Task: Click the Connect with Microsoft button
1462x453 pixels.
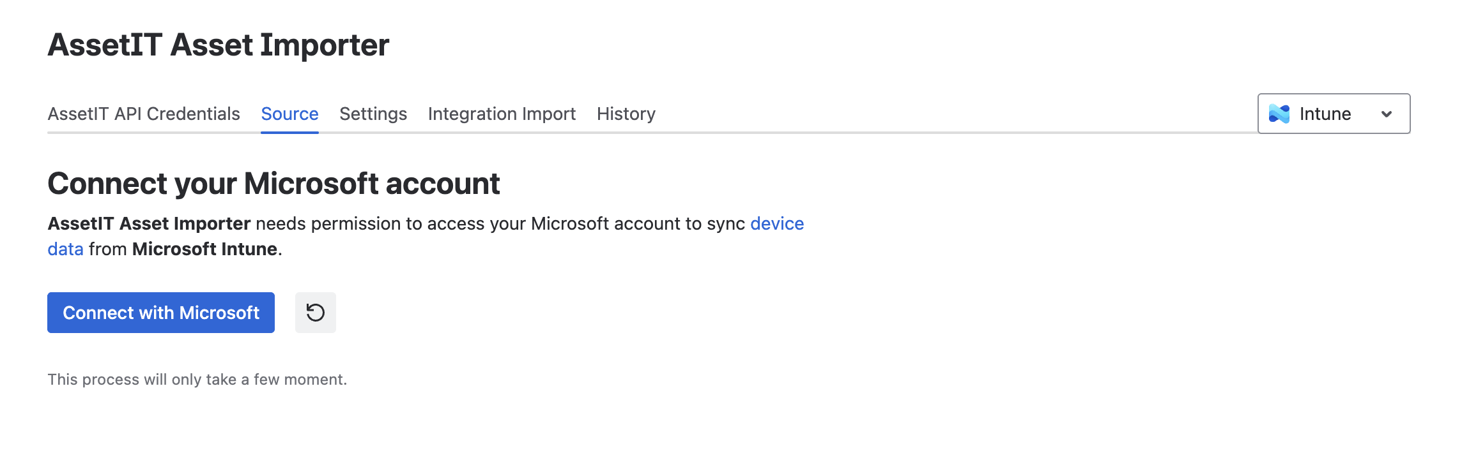Action: (161, 313)
